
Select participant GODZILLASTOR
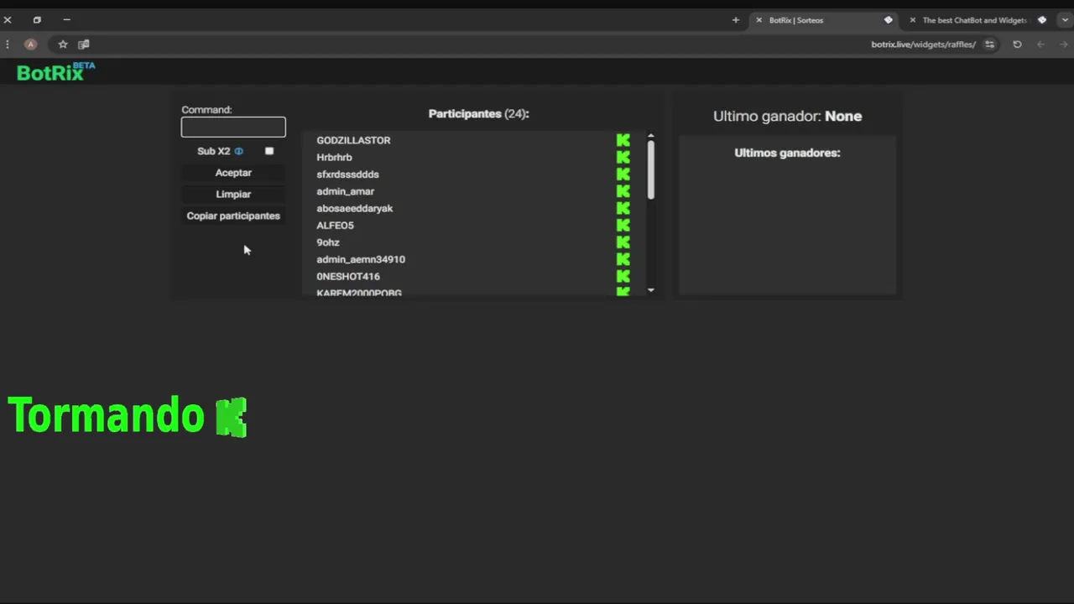click(353, 140)
